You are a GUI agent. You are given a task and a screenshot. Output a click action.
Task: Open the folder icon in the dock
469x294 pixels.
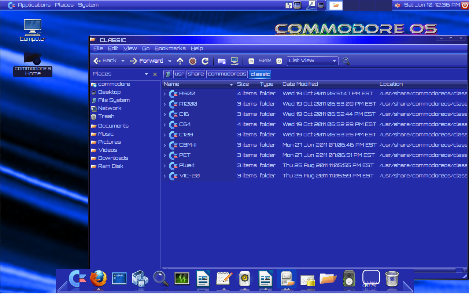coord(328,279)
